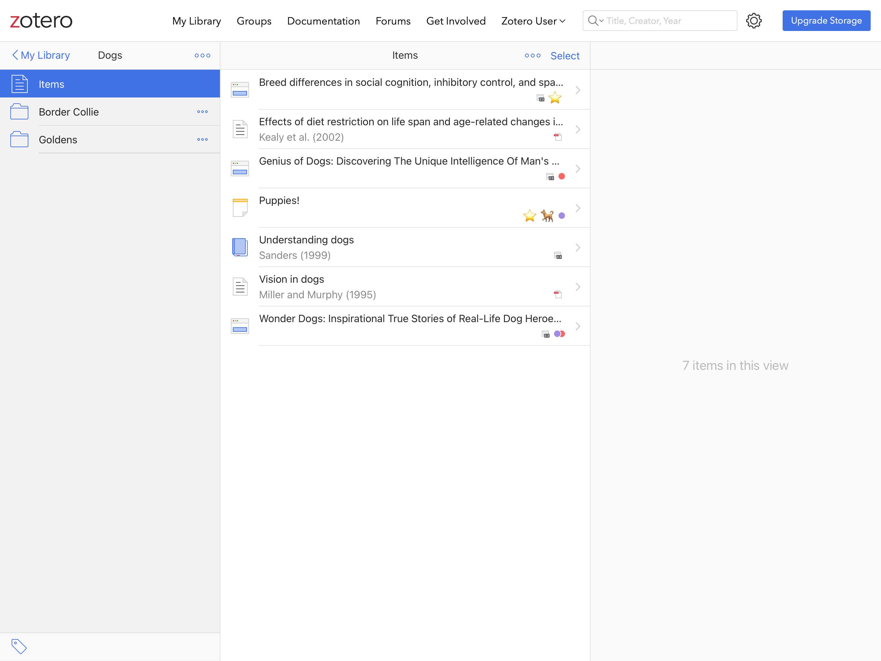Click the Zotero logo
Screen dimensions: 881x661
(x=41, y=21)
